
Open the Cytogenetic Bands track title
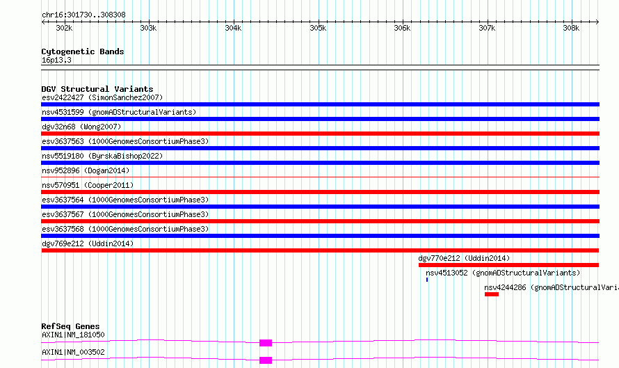click(83, 51)
